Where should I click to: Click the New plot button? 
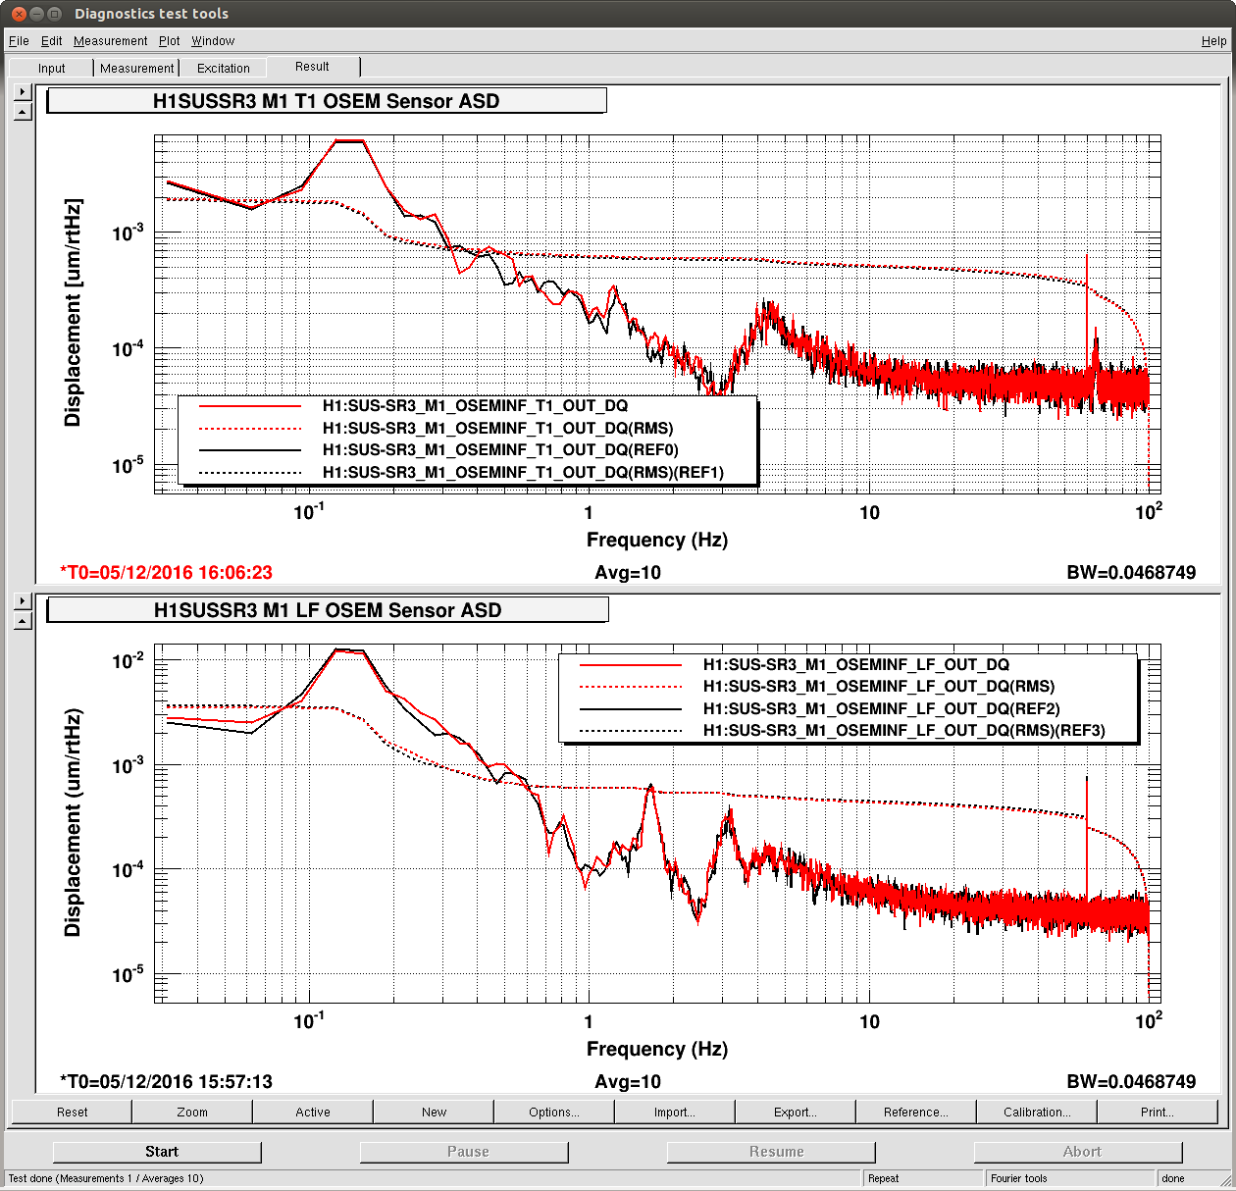coord(434,1112)
